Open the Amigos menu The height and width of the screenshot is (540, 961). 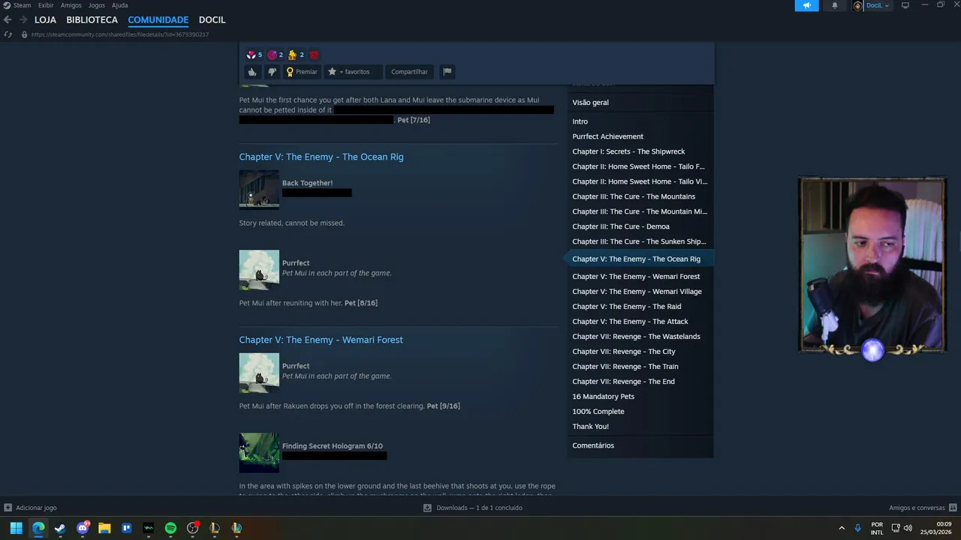coord(71,5)
